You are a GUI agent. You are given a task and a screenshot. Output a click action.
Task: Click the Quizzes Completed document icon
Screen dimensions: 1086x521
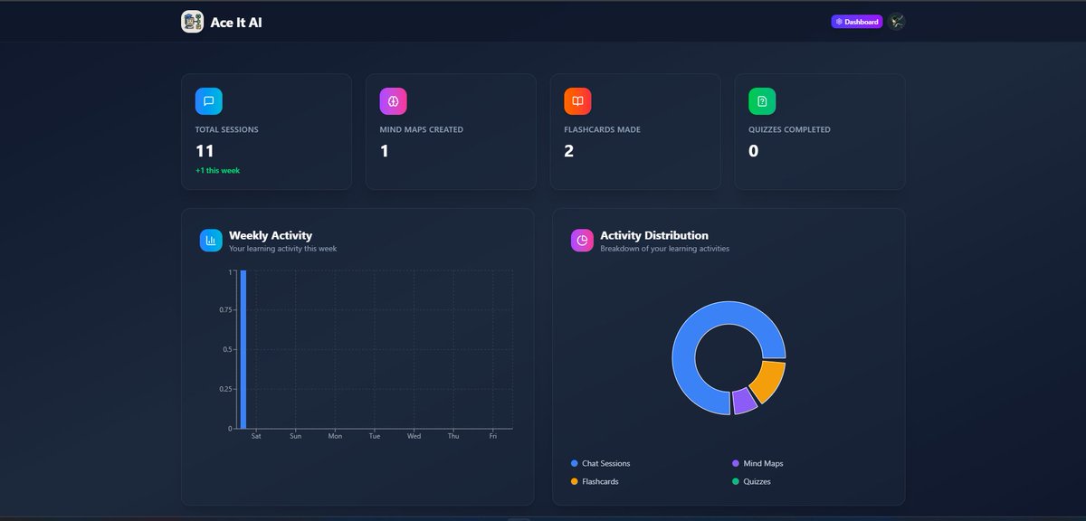click(762, 101)
